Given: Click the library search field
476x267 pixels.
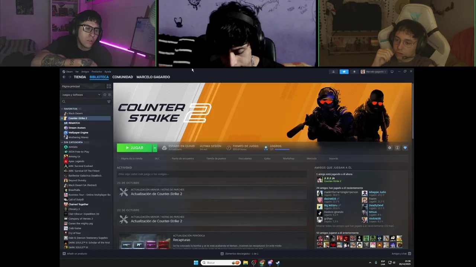Looking at the screenshot, I should [x=84, y=102].
